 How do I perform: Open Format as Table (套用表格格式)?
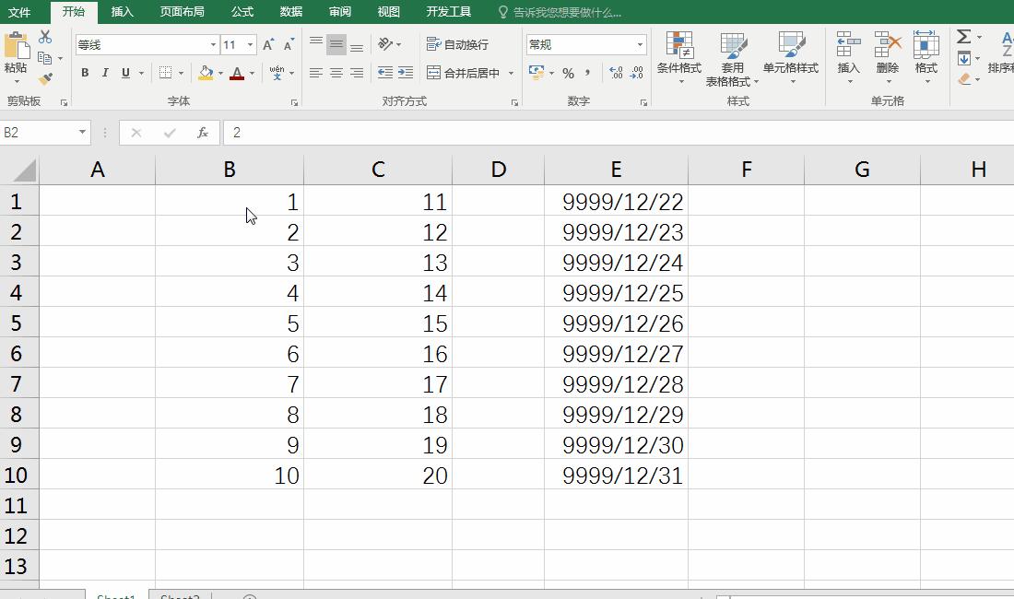click(732, 58)
